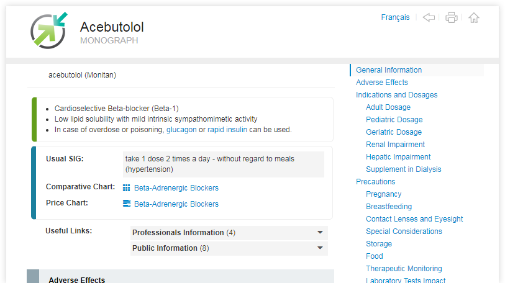Open the glucagon link
This screenshot has width=505, height=283.
click(181, 130)
